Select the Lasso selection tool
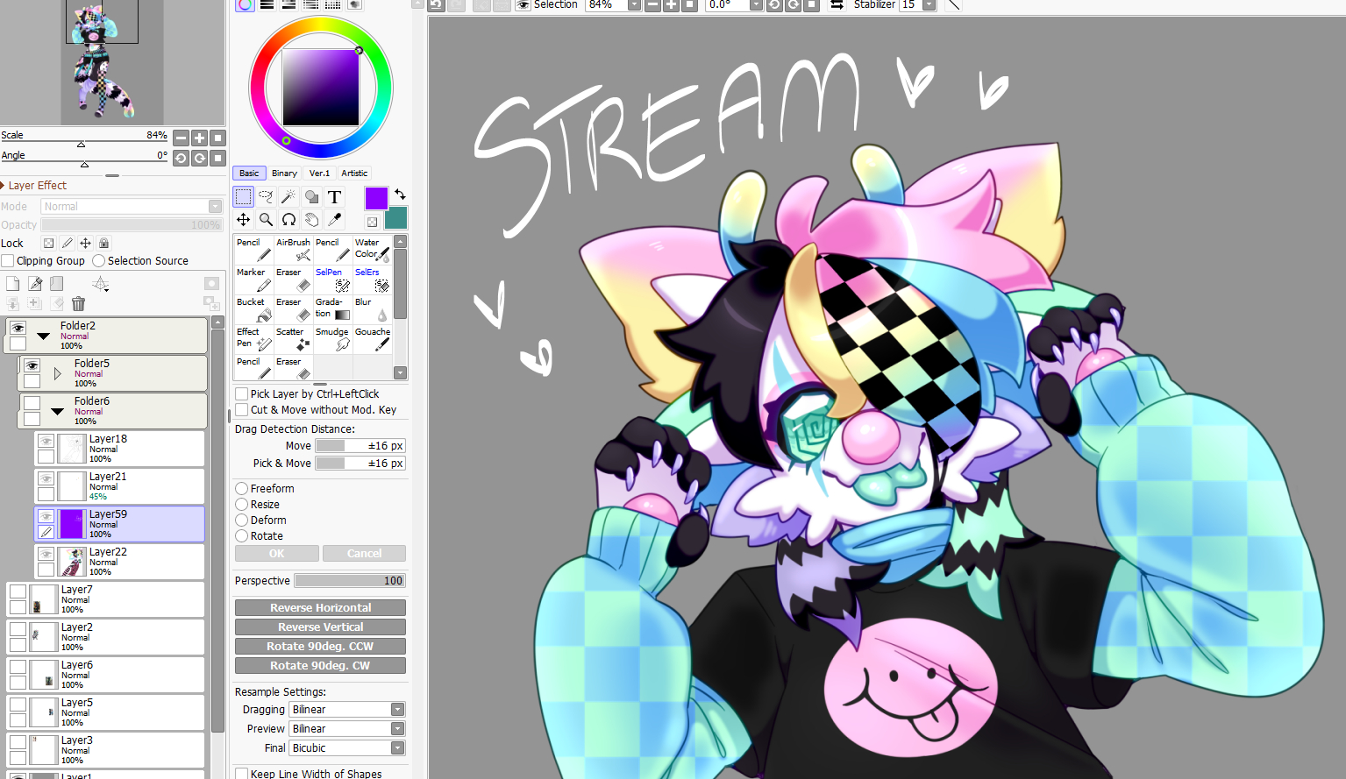The width and height of the screenshot is (1346, 779). coord(266,197)
